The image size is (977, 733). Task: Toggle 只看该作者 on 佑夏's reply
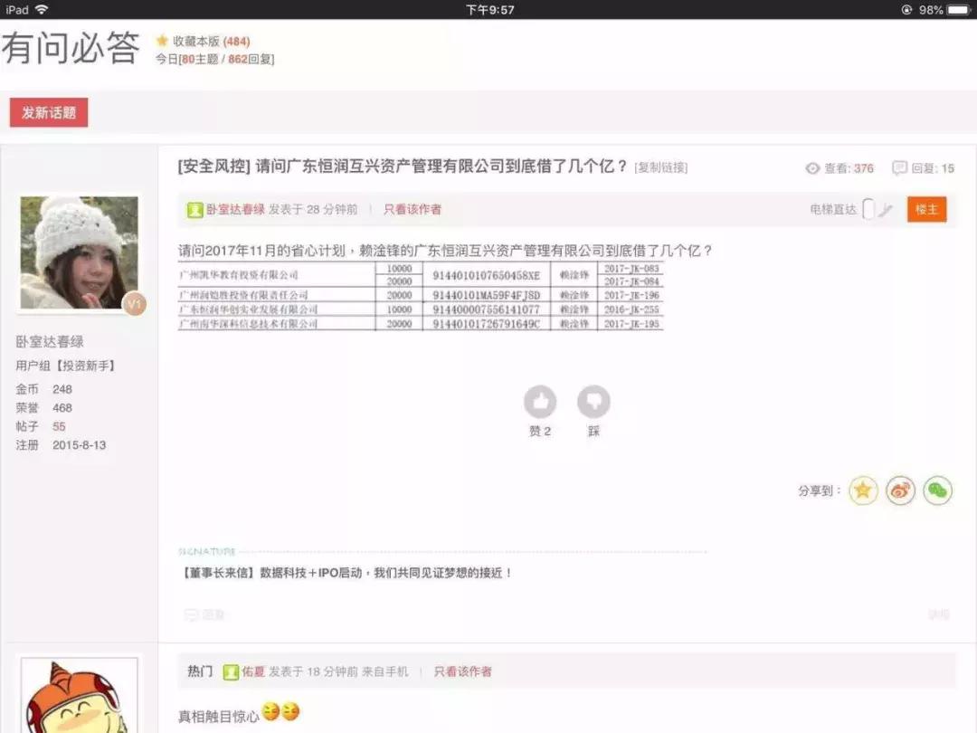tap(461, 671)
